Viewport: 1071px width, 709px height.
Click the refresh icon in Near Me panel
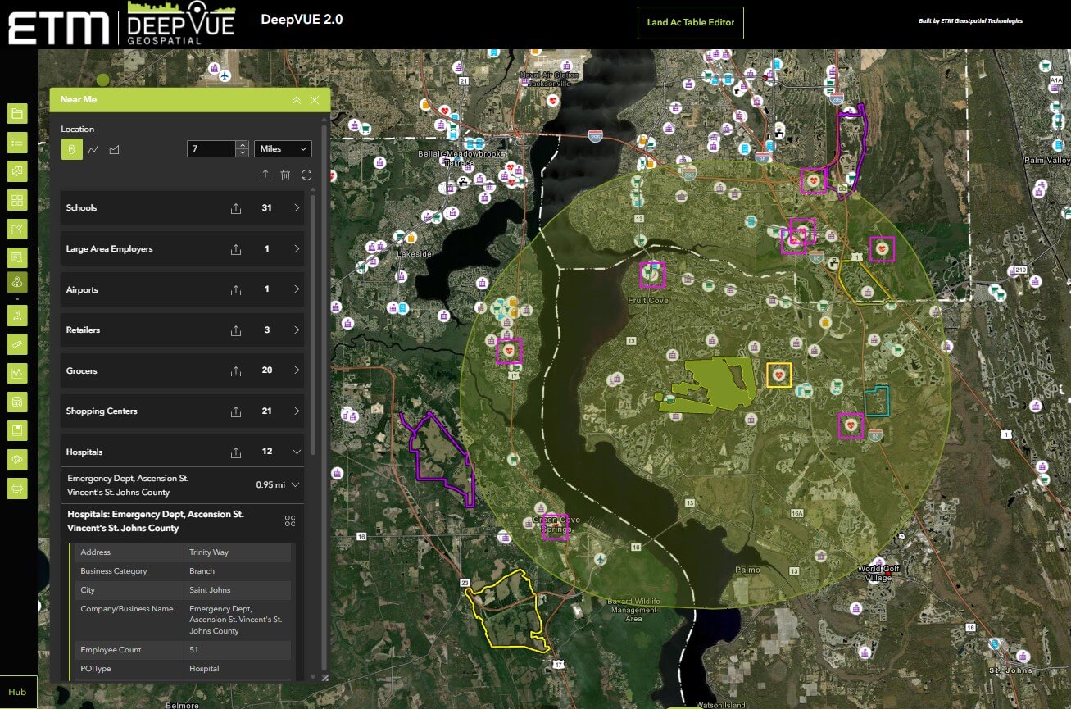306,175
